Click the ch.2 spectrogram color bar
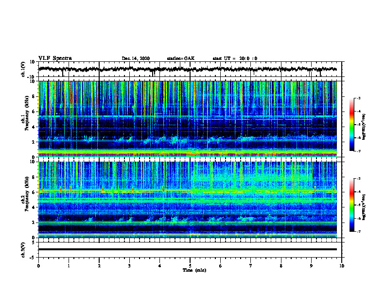 click(351, 205)
